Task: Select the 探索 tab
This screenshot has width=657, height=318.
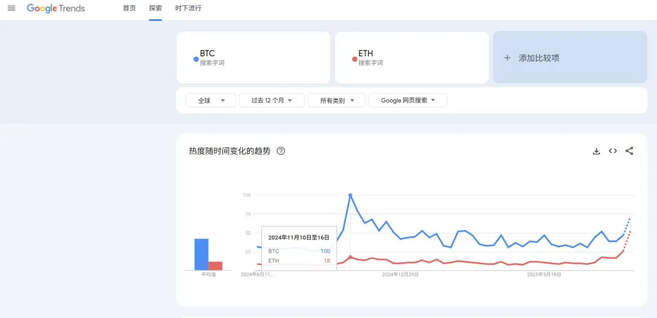Action: [x=156, y=8]
